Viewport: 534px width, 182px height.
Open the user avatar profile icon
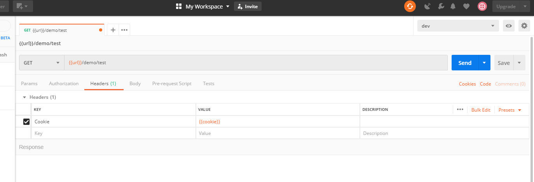pyautogui.click(x=482, y=6)
